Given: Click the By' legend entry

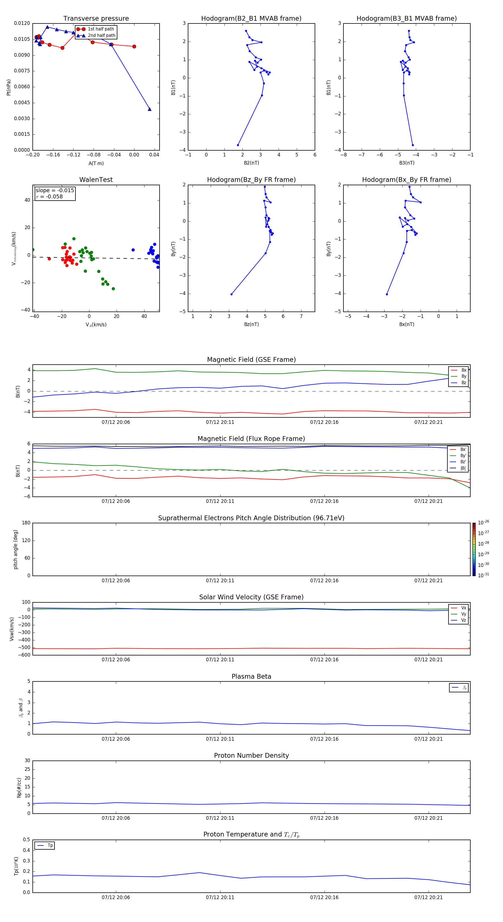Looking at the screenshot, I should coord(458,456).
